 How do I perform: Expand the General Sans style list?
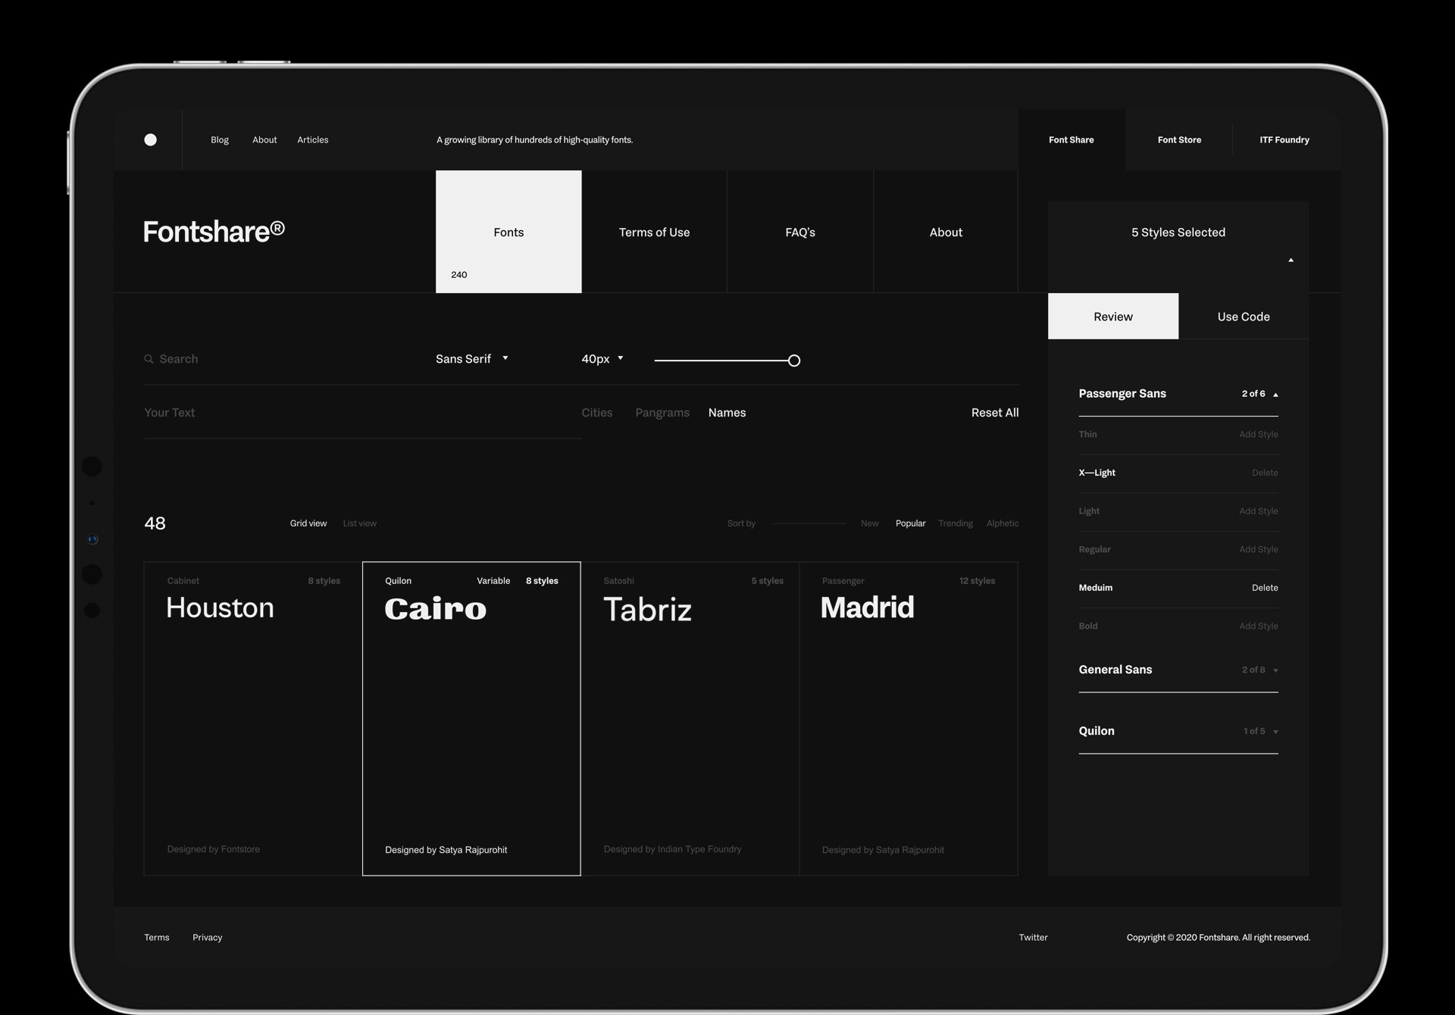click(1275, 670)
